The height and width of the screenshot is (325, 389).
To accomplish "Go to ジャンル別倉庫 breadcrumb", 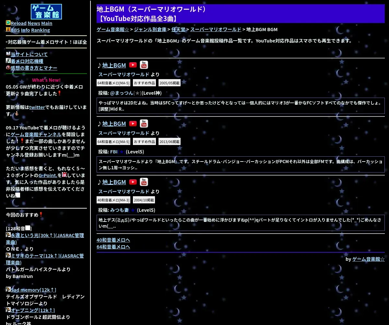I will point(150,30).
